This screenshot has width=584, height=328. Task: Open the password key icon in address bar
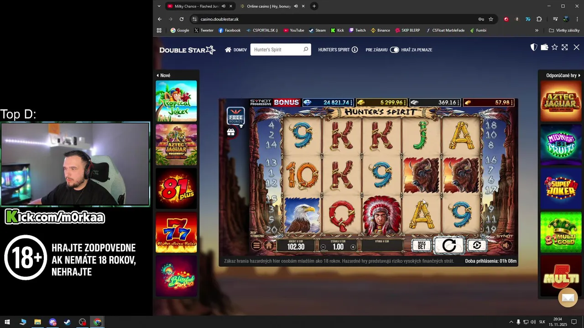point(481,19)
